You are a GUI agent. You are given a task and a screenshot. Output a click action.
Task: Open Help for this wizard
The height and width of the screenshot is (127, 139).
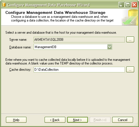(x=16, y=120)
